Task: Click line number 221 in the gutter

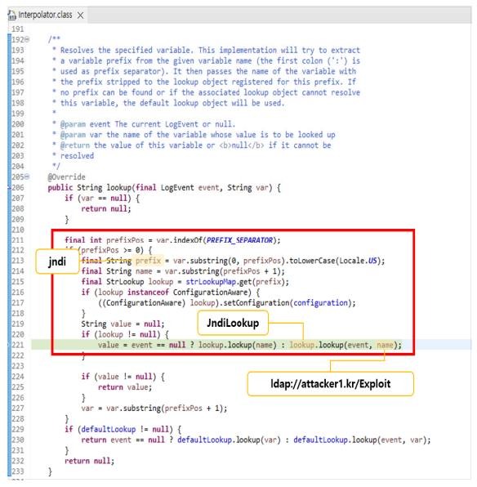Action: click(x=18, y=345)
